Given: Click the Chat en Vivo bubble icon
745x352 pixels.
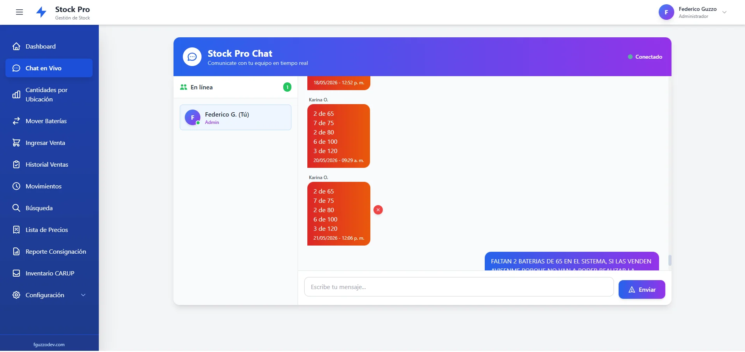Looking at the screenshot, I should click(x=16, y=68).
